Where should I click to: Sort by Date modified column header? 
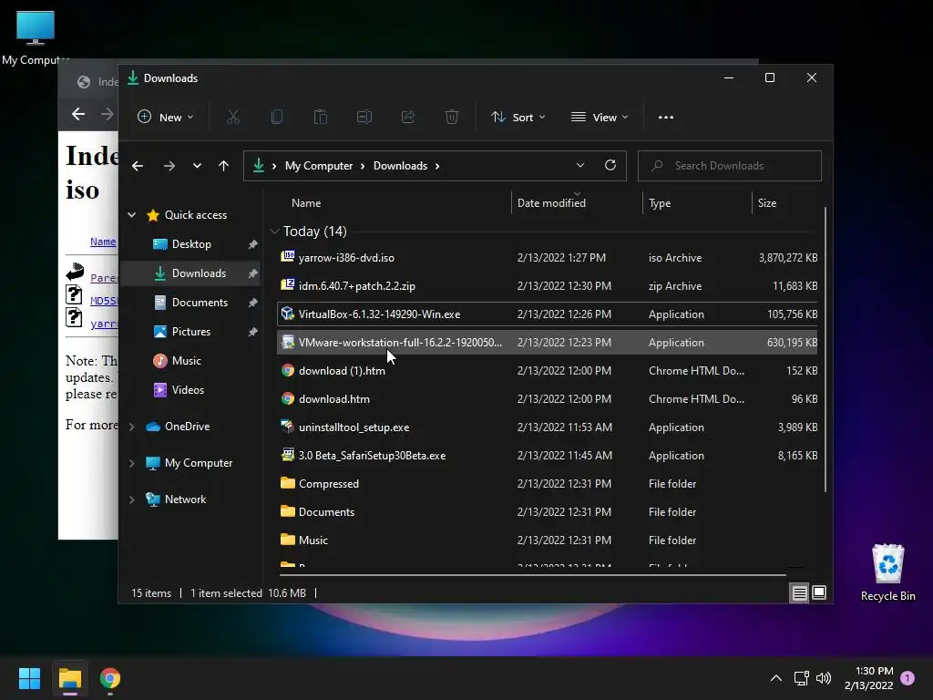point(551,203)
